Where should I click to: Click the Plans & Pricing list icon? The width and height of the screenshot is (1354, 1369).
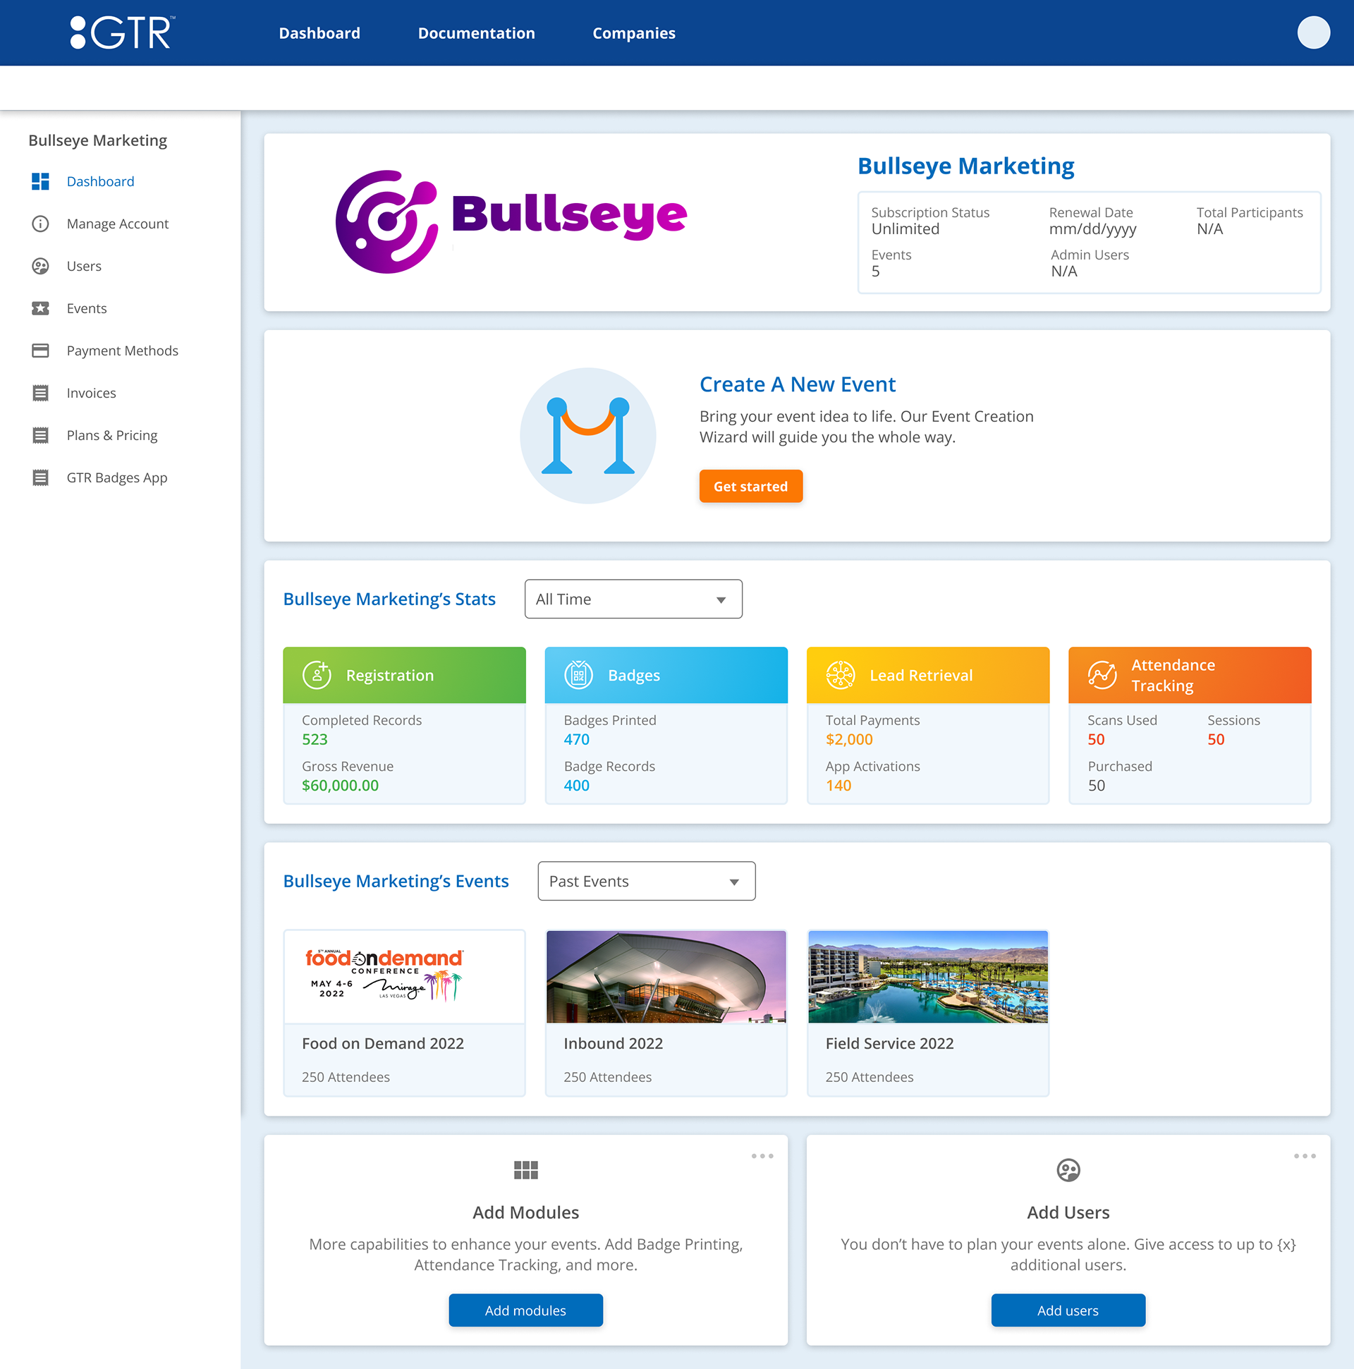(40, 435)
